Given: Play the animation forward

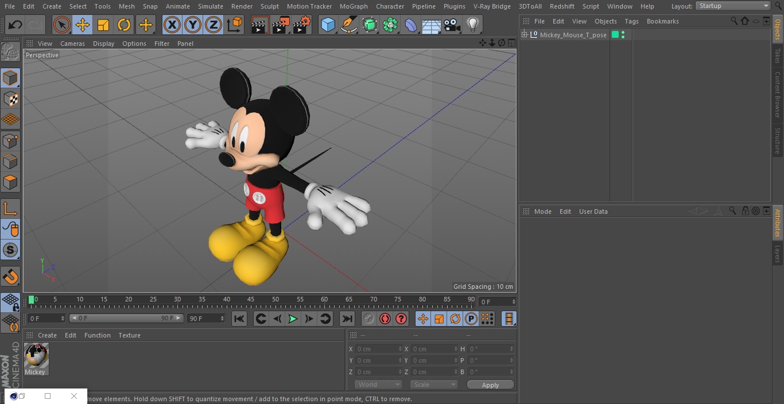Looking at the screenshot, I should point(293,319).
